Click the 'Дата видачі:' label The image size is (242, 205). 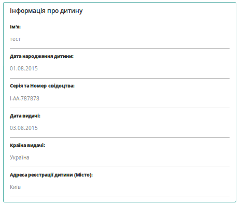click(x=25, y=116)
